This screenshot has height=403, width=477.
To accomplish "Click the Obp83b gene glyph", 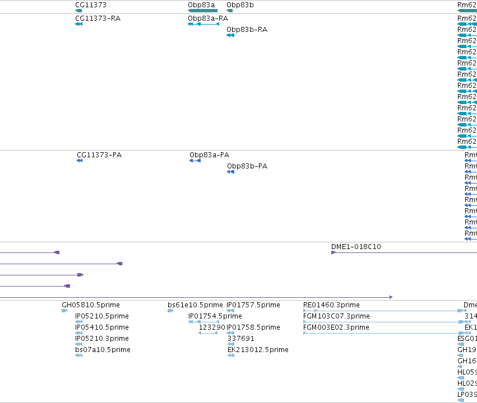I will pyautogui.click(x=230, y=11).
